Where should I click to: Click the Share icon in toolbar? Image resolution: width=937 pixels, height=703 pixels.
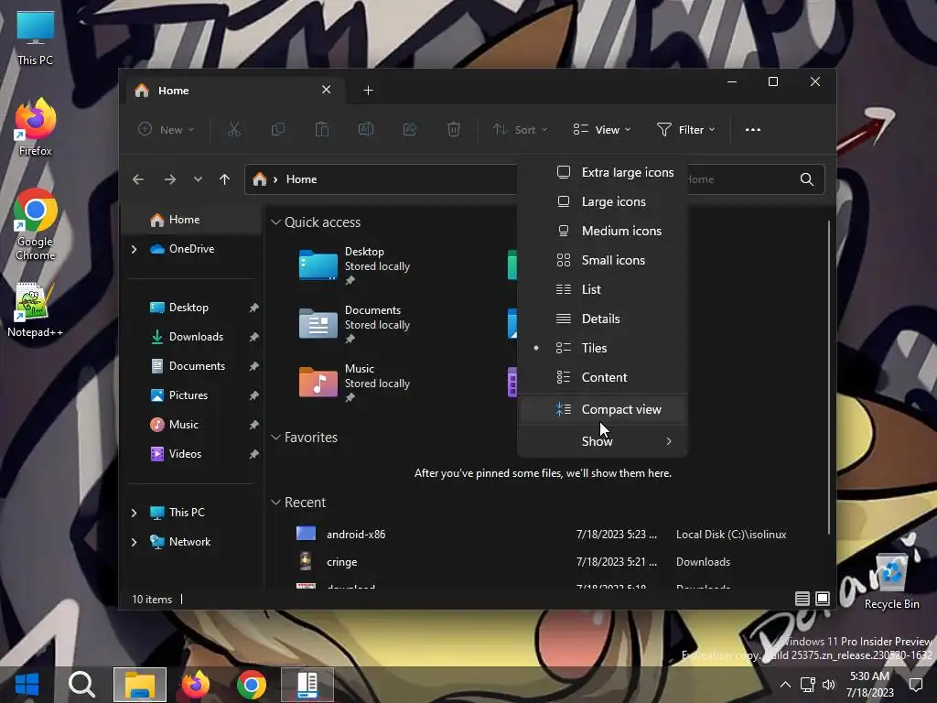tap(410, 129)
